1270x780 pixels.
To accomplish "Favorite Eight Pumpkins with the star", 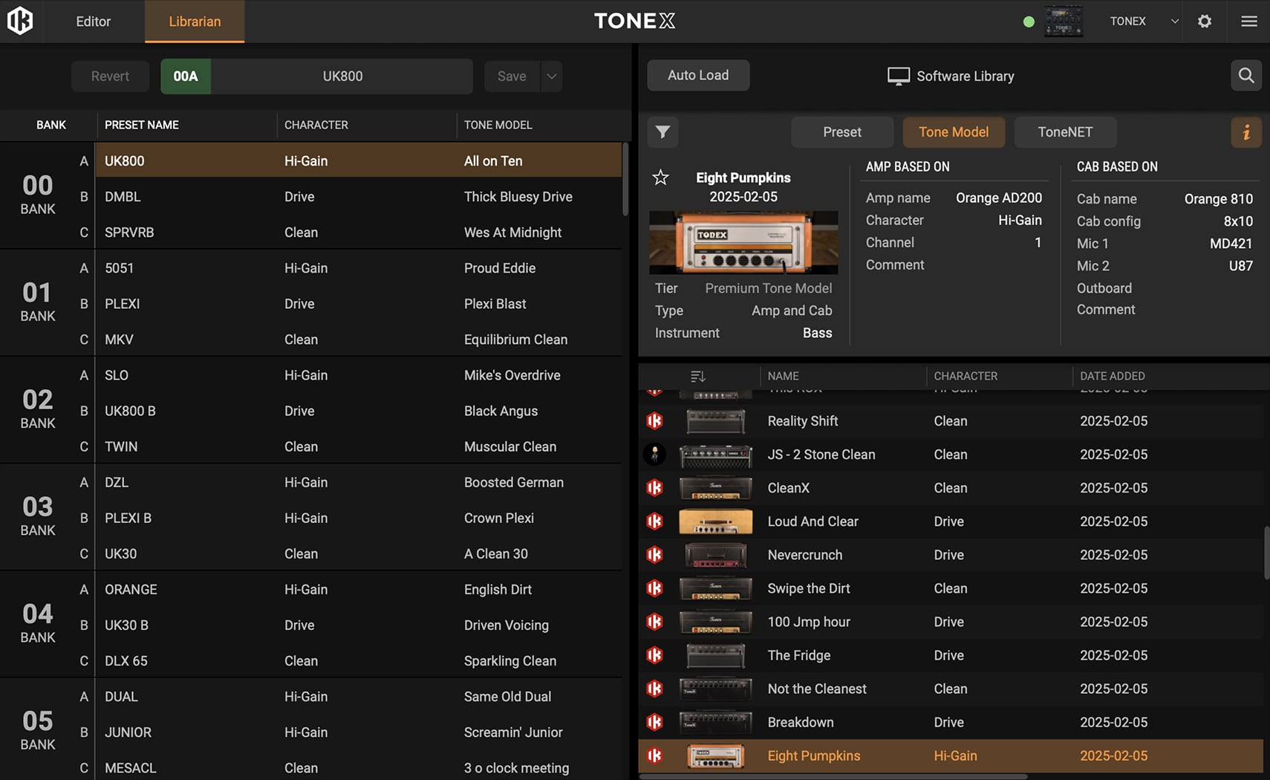I will pos(660,178).
